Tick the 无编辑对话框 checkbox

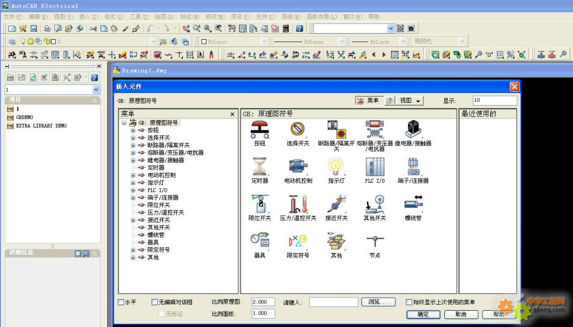pos(154,302)
